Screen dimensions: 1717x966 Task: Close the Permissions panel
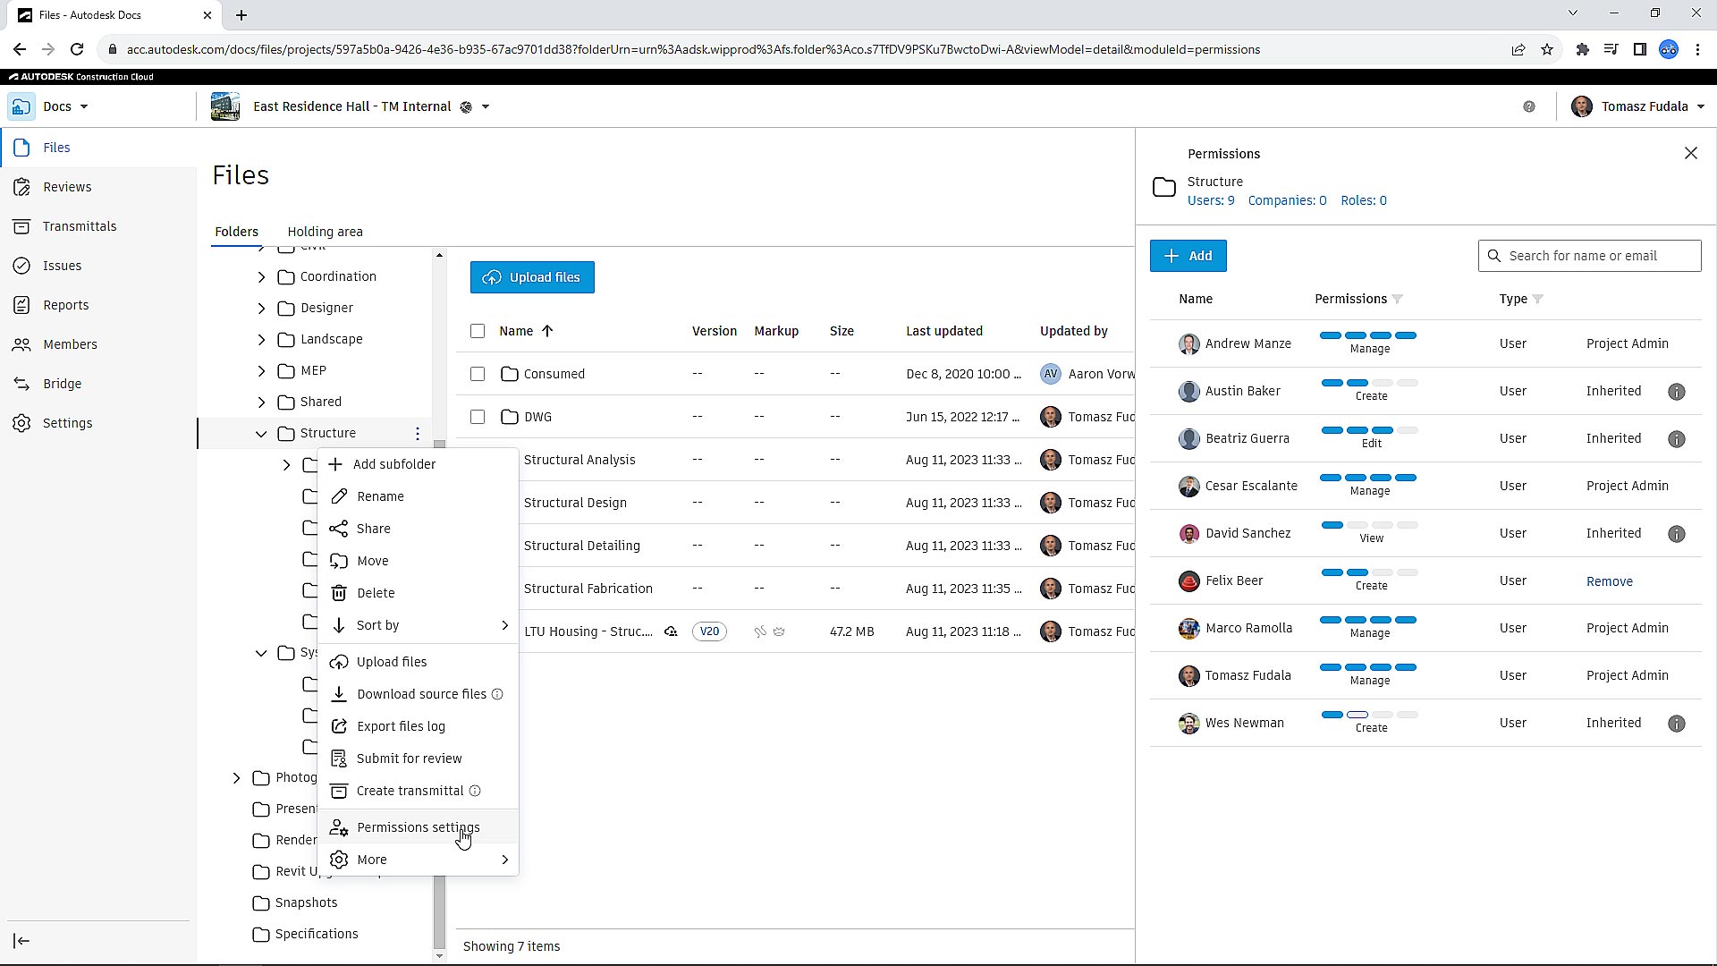(x=1690, y=154)
